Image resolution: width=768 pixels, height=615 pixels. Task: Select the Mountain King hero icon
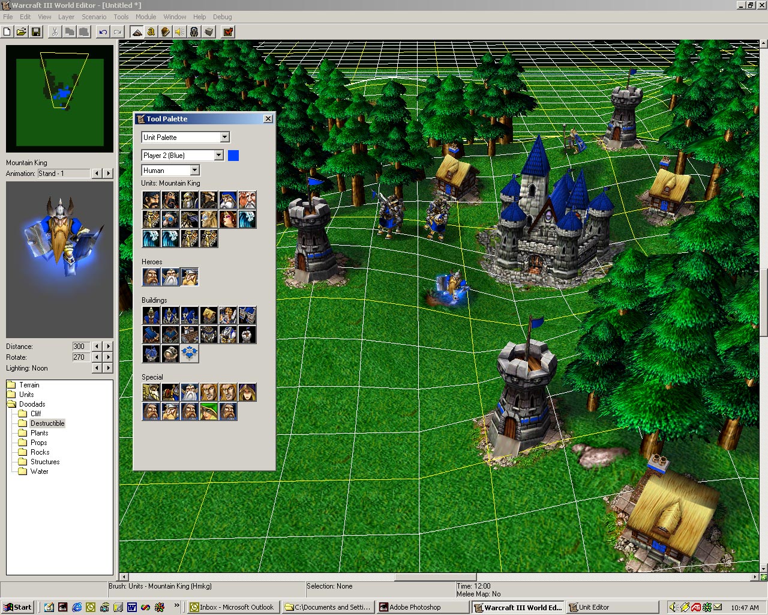[190, 277]
